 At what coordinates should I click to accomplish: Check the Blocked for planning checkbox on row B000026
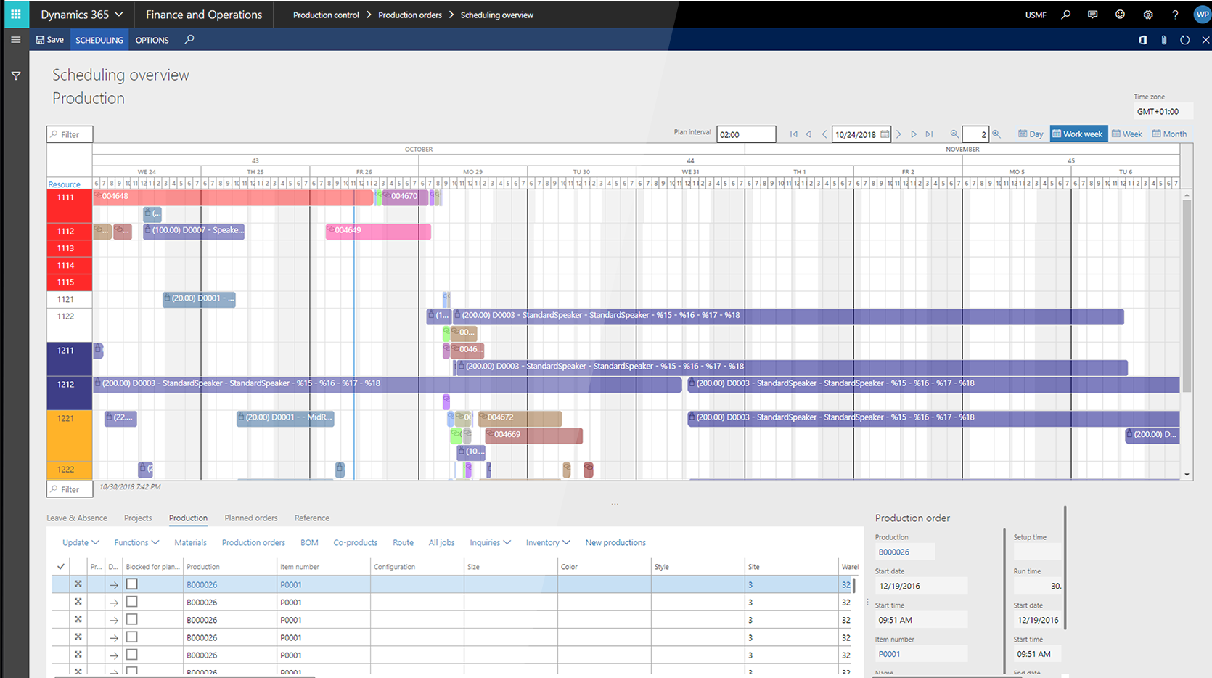(x=131, y=584)
